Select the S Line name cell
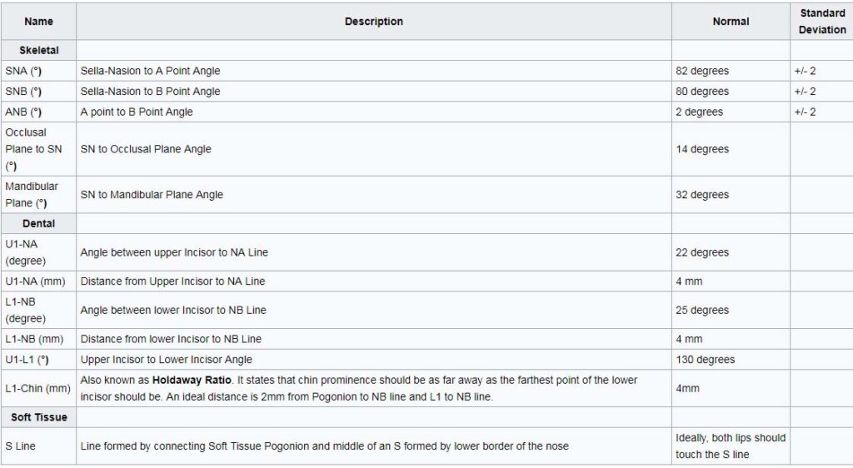Image resolution: width=853 pixels, height=468 pixels. (21, 446)
